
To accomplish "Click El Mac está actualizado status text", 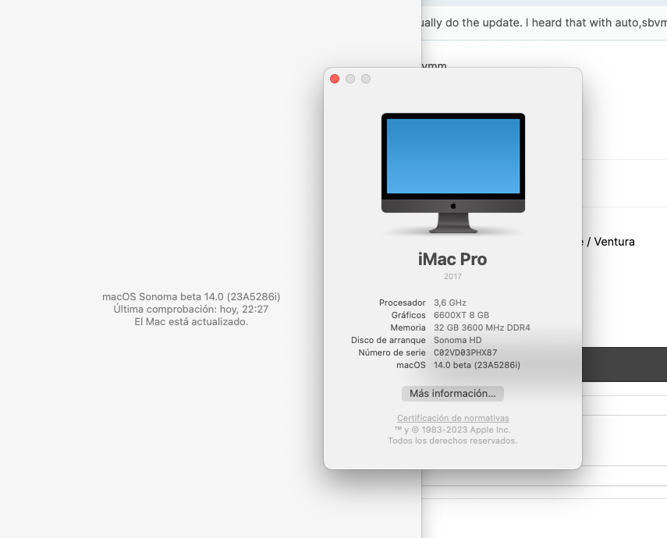I will coord(191,321).
